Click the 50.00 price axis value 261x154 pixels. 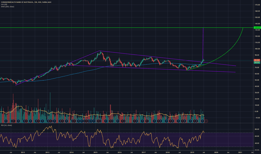[257, 80]
